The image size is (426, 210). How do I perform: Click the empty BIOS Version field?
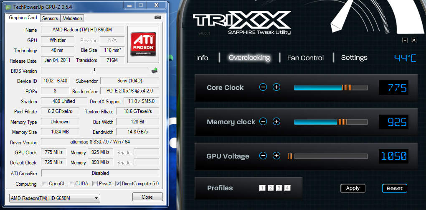point(94,71)
